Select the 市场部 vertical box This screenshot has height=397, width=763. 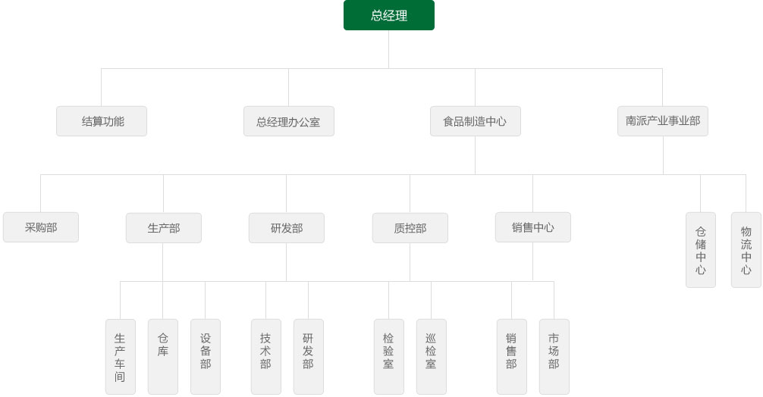554,356
